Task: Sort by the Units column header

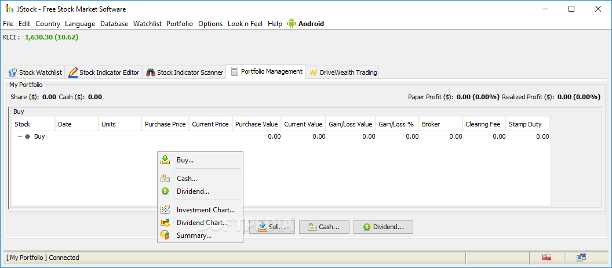Action: tap(120, 124)
